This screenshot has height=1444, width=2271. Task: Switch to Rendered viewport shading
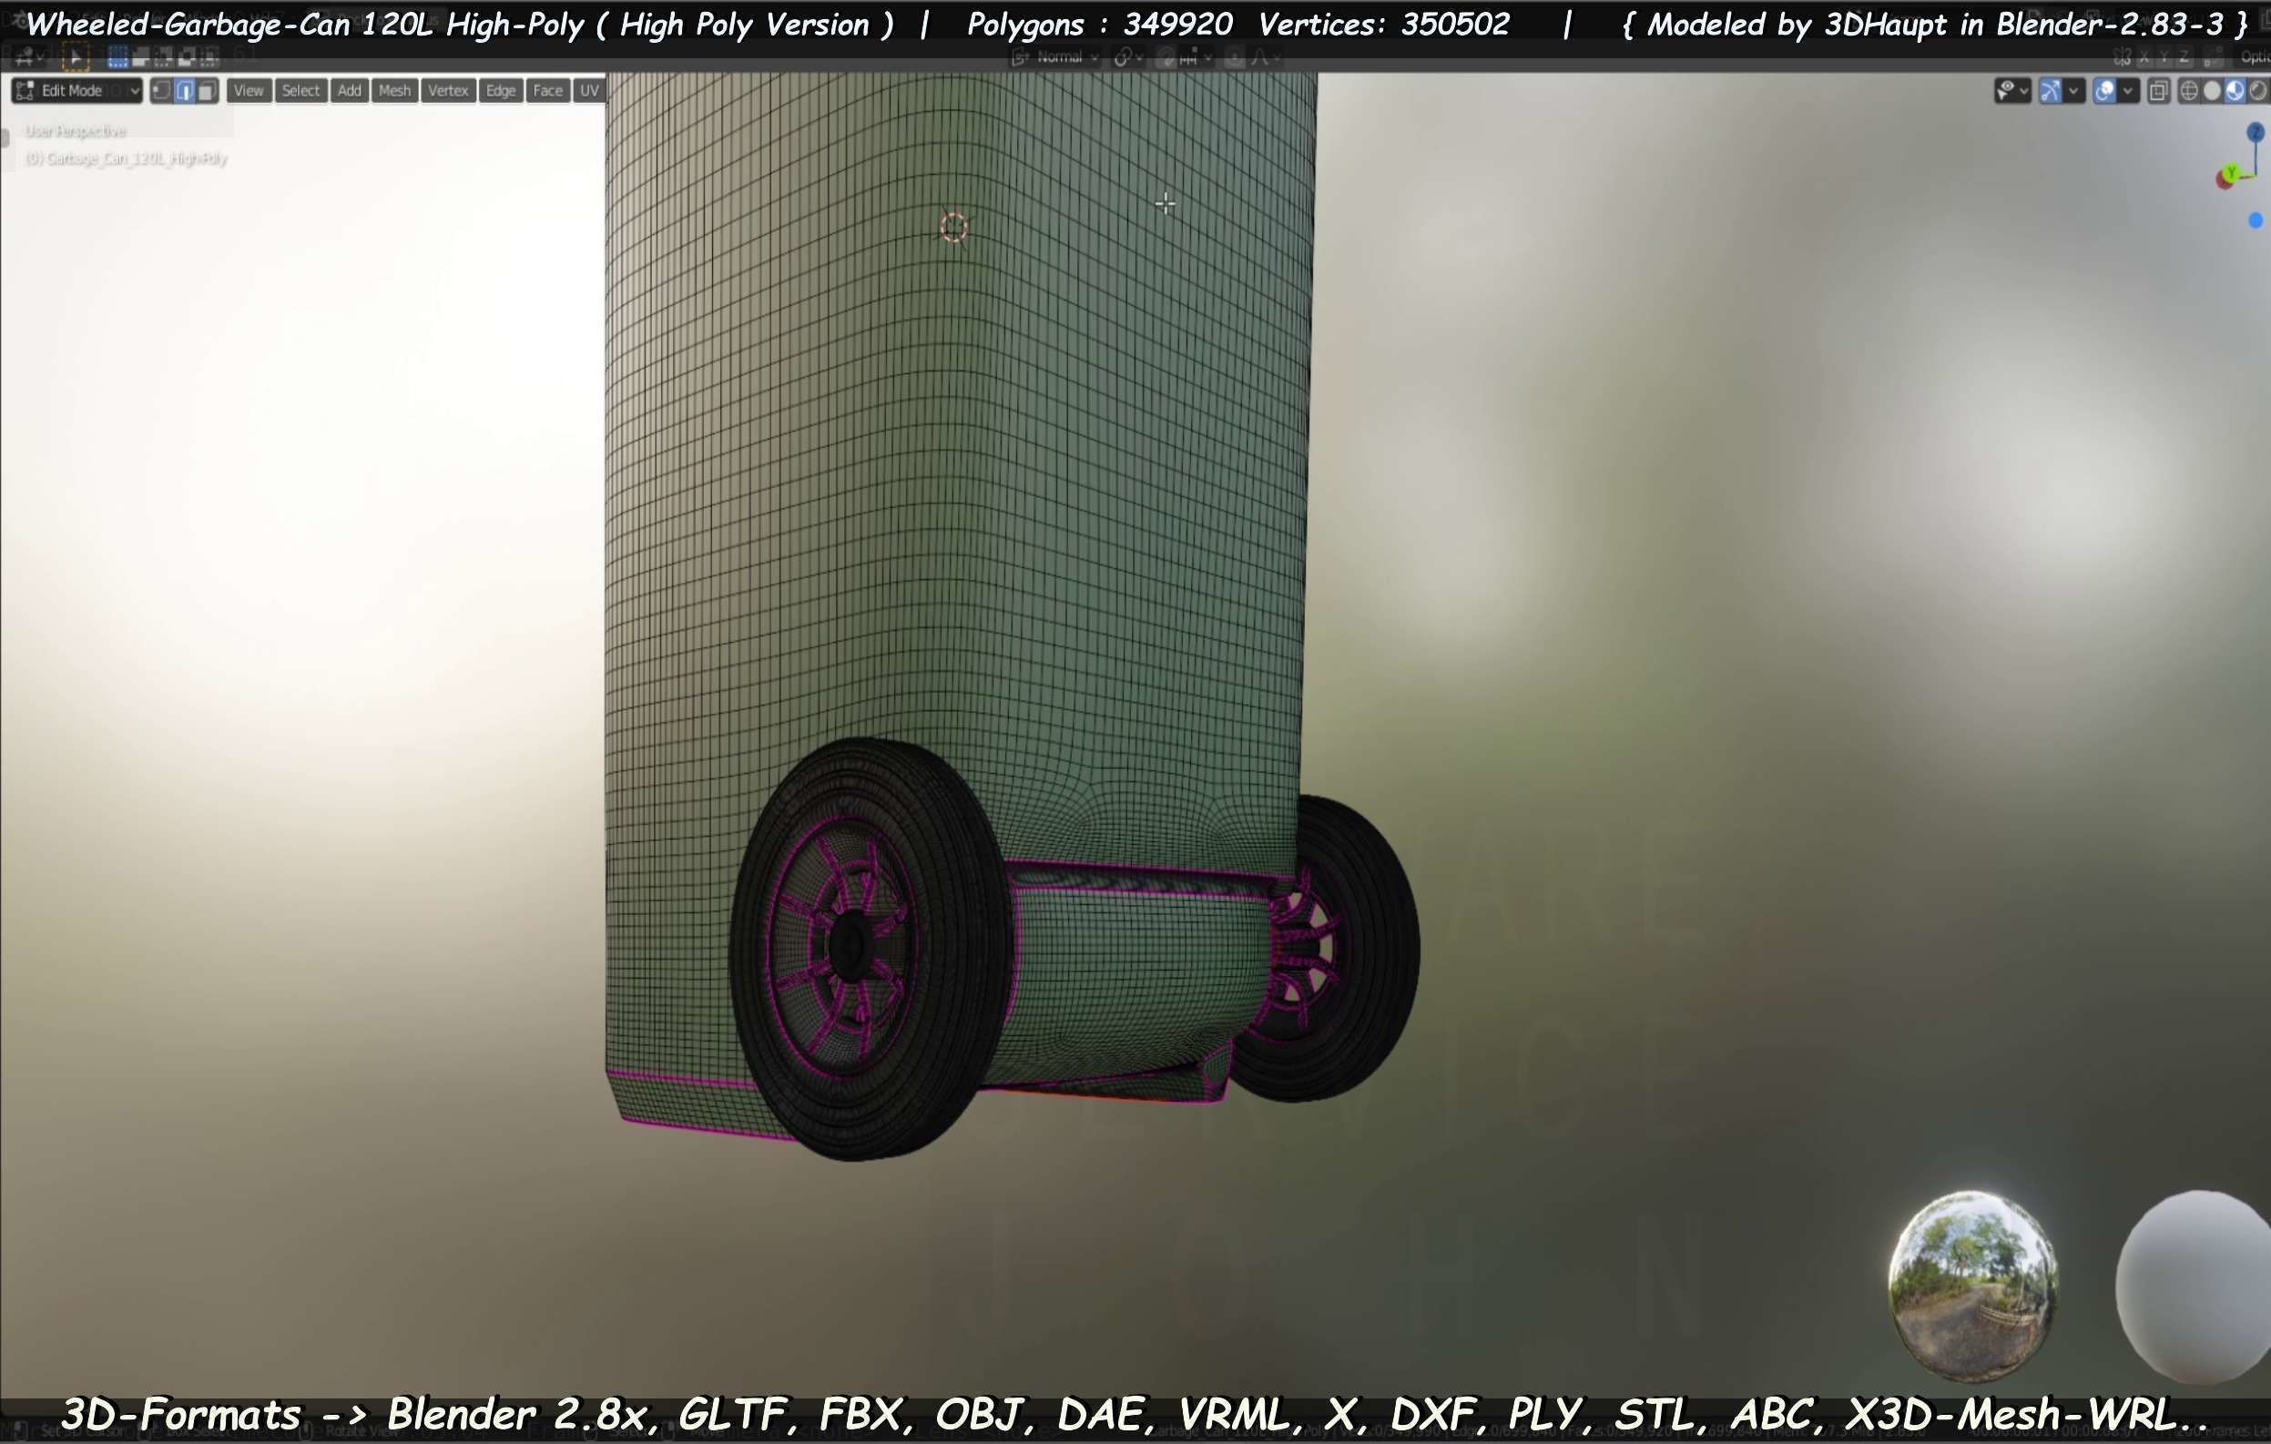pos(2258,90)
